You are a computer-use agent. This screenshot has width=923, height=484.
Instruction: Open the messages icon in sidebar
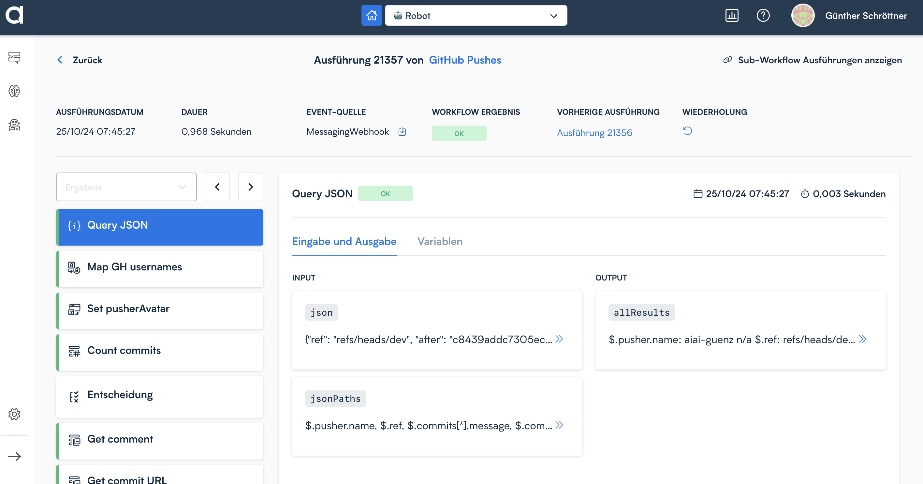(14, 57)
